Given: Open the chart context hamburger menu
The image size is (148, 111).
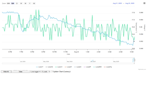Looking at the screenshot, I should 144,3.
